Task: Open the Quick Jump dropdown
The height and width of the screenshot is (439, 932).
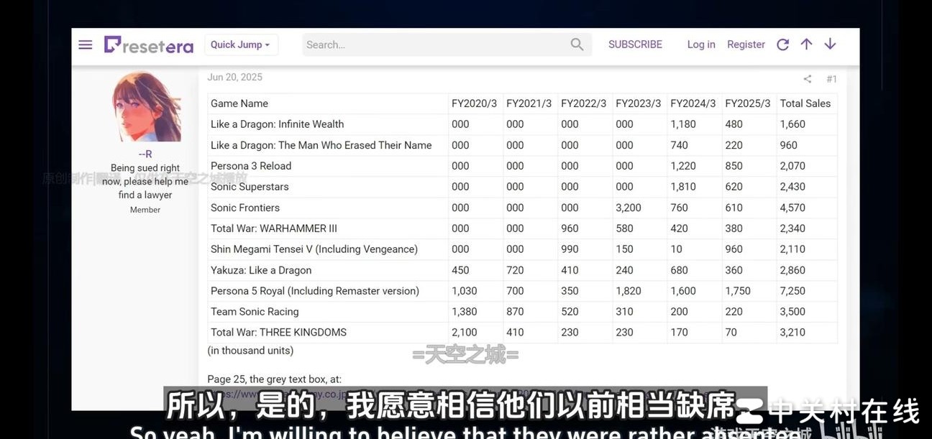Action: tap(241, 44)
